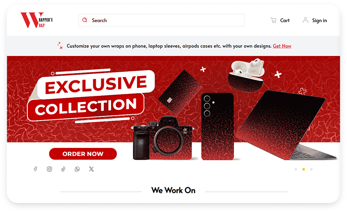
Task: Click the ORDER NOW button
Action: 83,154
